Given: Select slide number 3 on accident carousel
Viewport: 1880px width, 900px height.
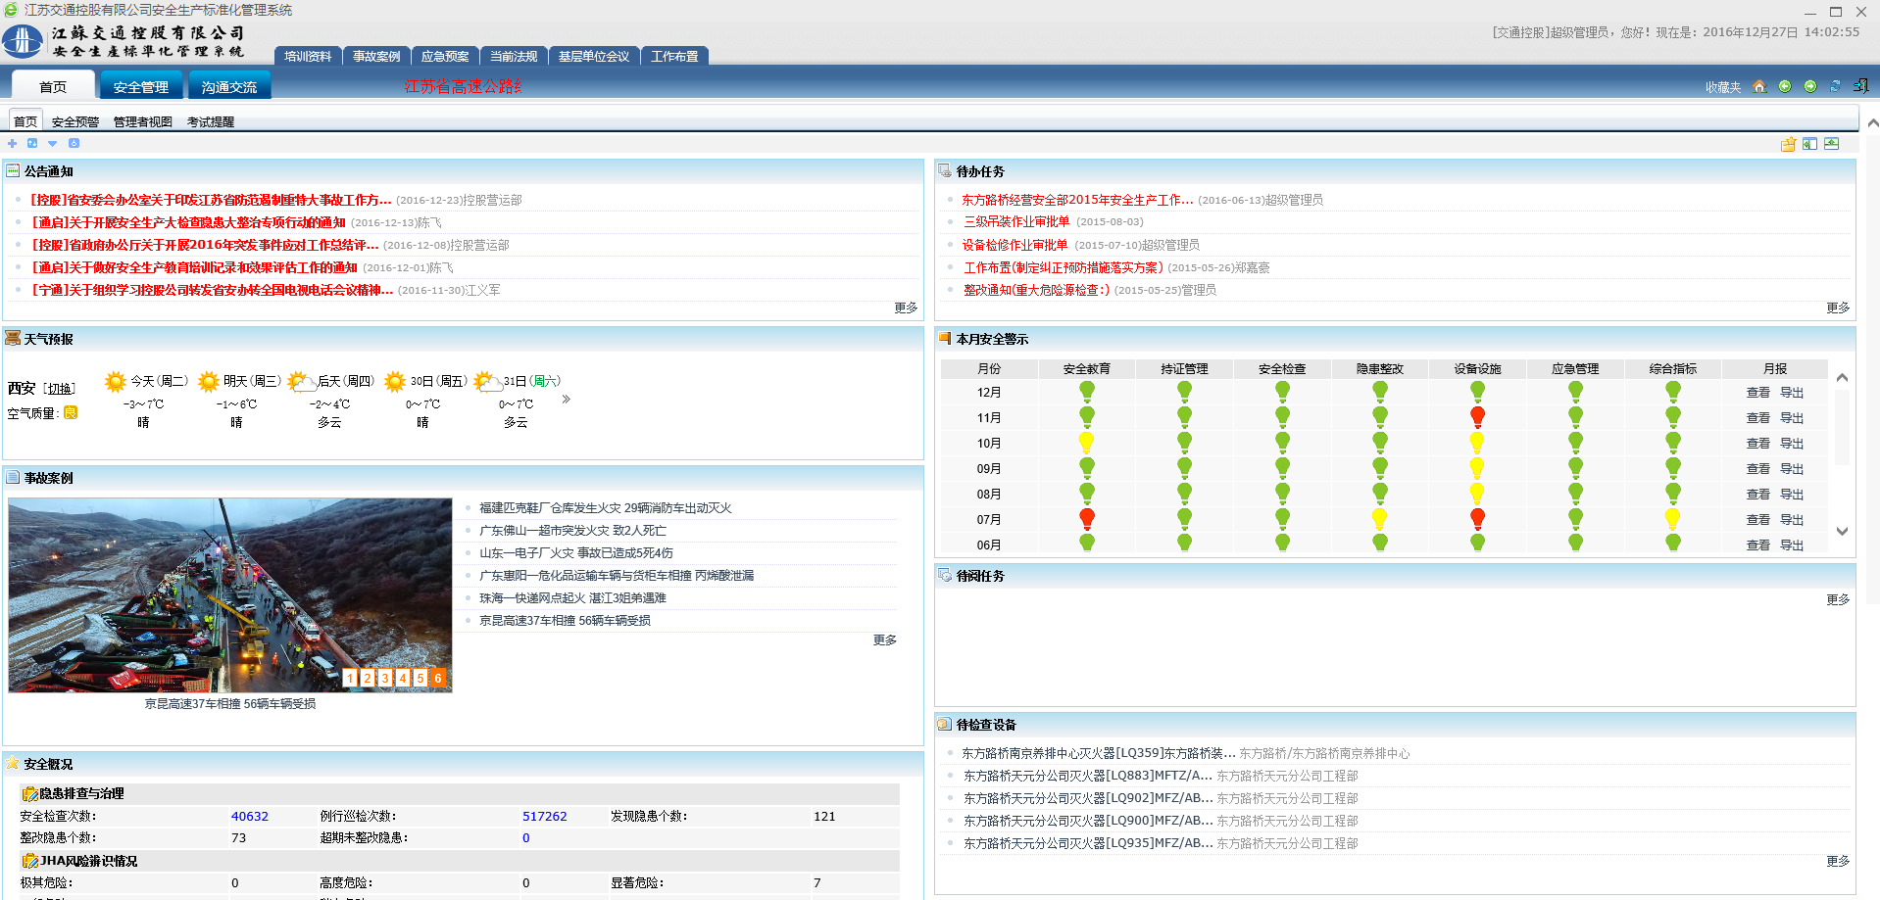Looking at the screenshot, I should click(385, 678).
